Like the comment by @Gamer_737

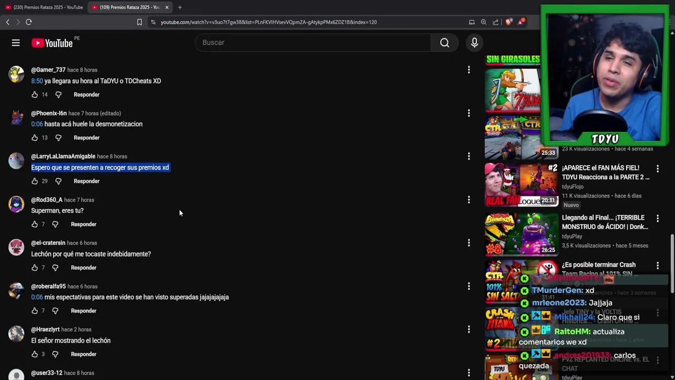[x=35, y=94]
